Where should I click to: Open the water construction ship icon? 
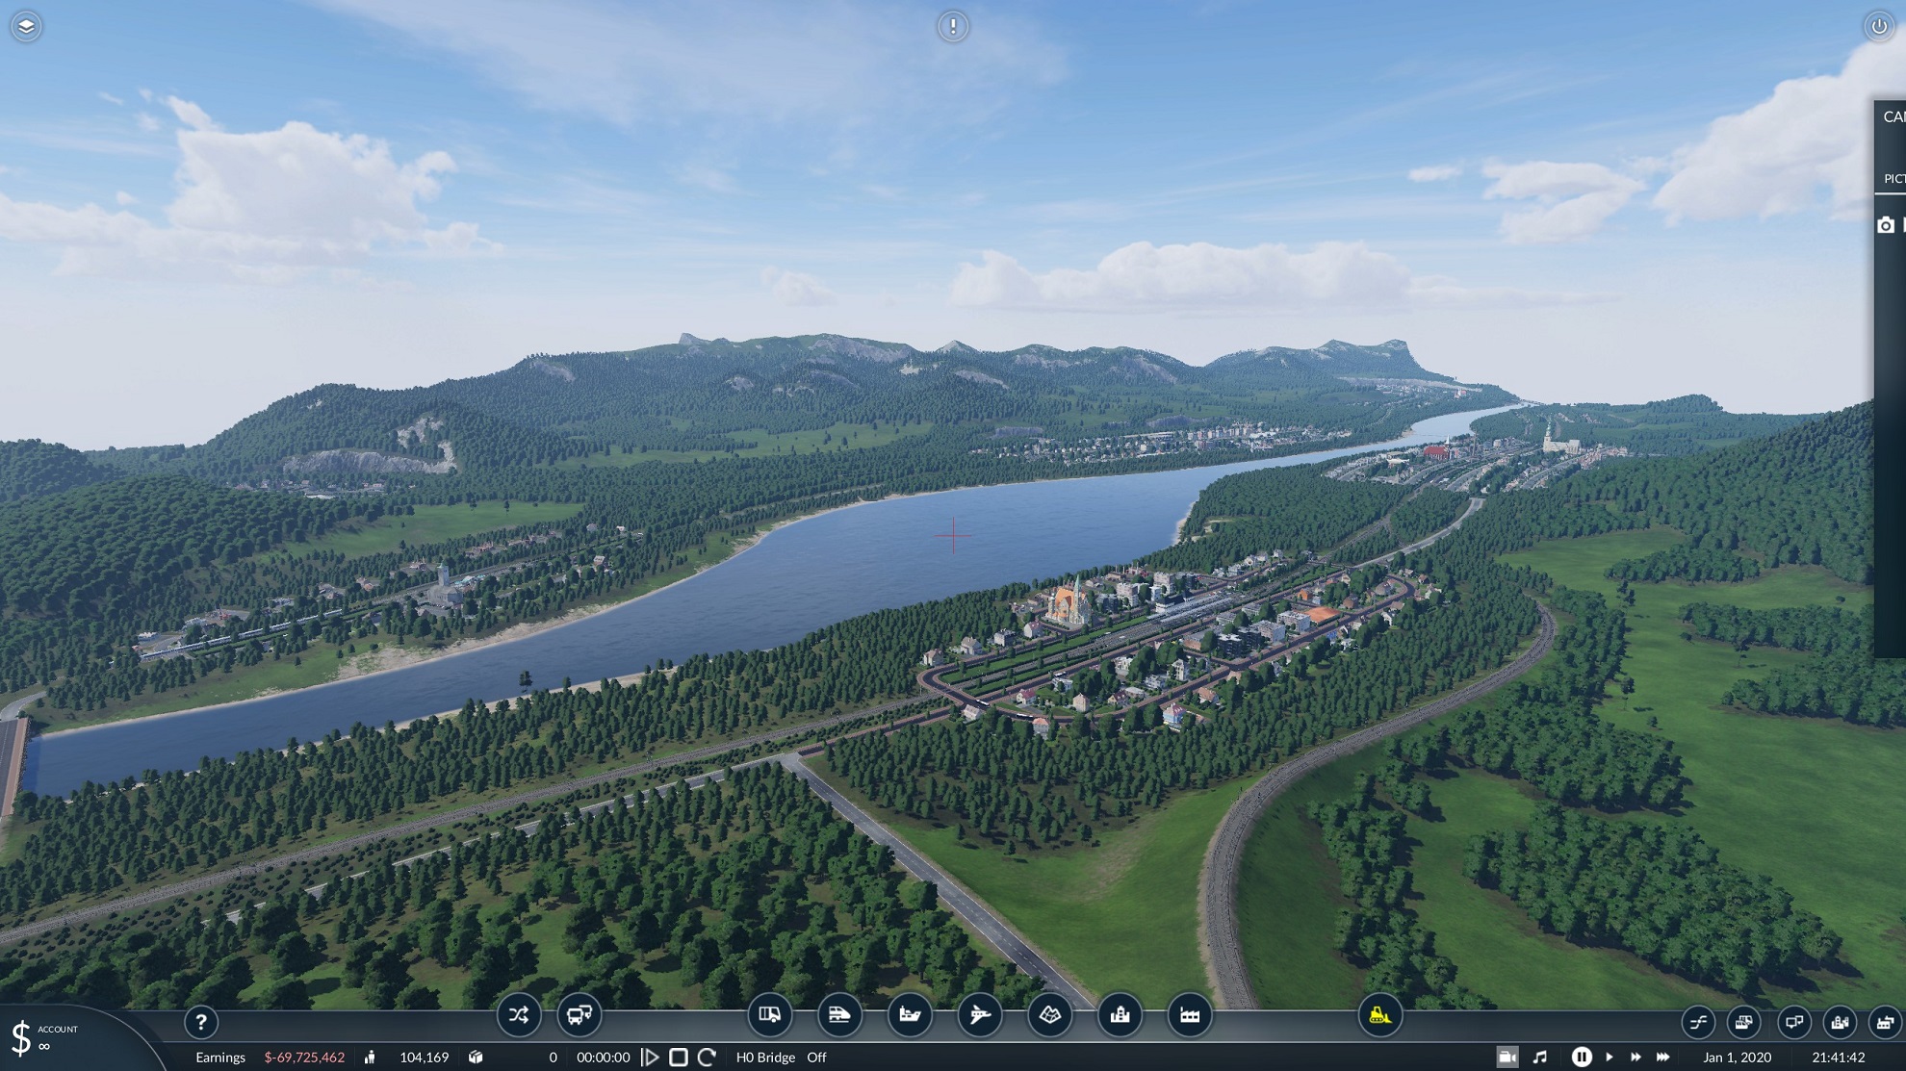point(910,1015)
